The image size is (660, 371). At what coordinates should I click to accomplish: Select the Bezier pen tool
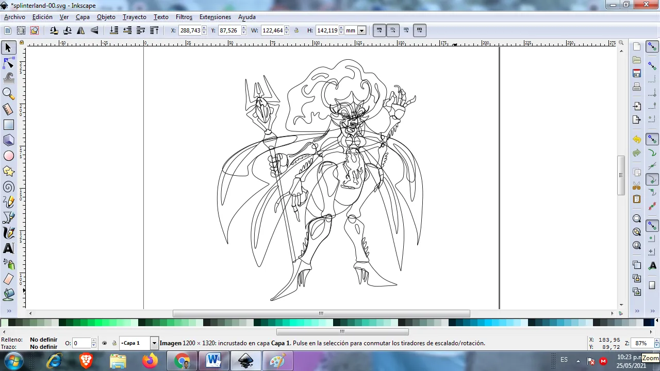(8, 217)
